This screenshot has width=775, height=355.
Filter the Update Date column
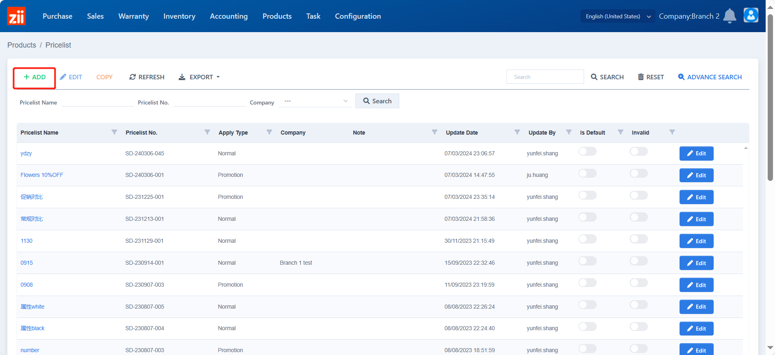pos(517,132)
